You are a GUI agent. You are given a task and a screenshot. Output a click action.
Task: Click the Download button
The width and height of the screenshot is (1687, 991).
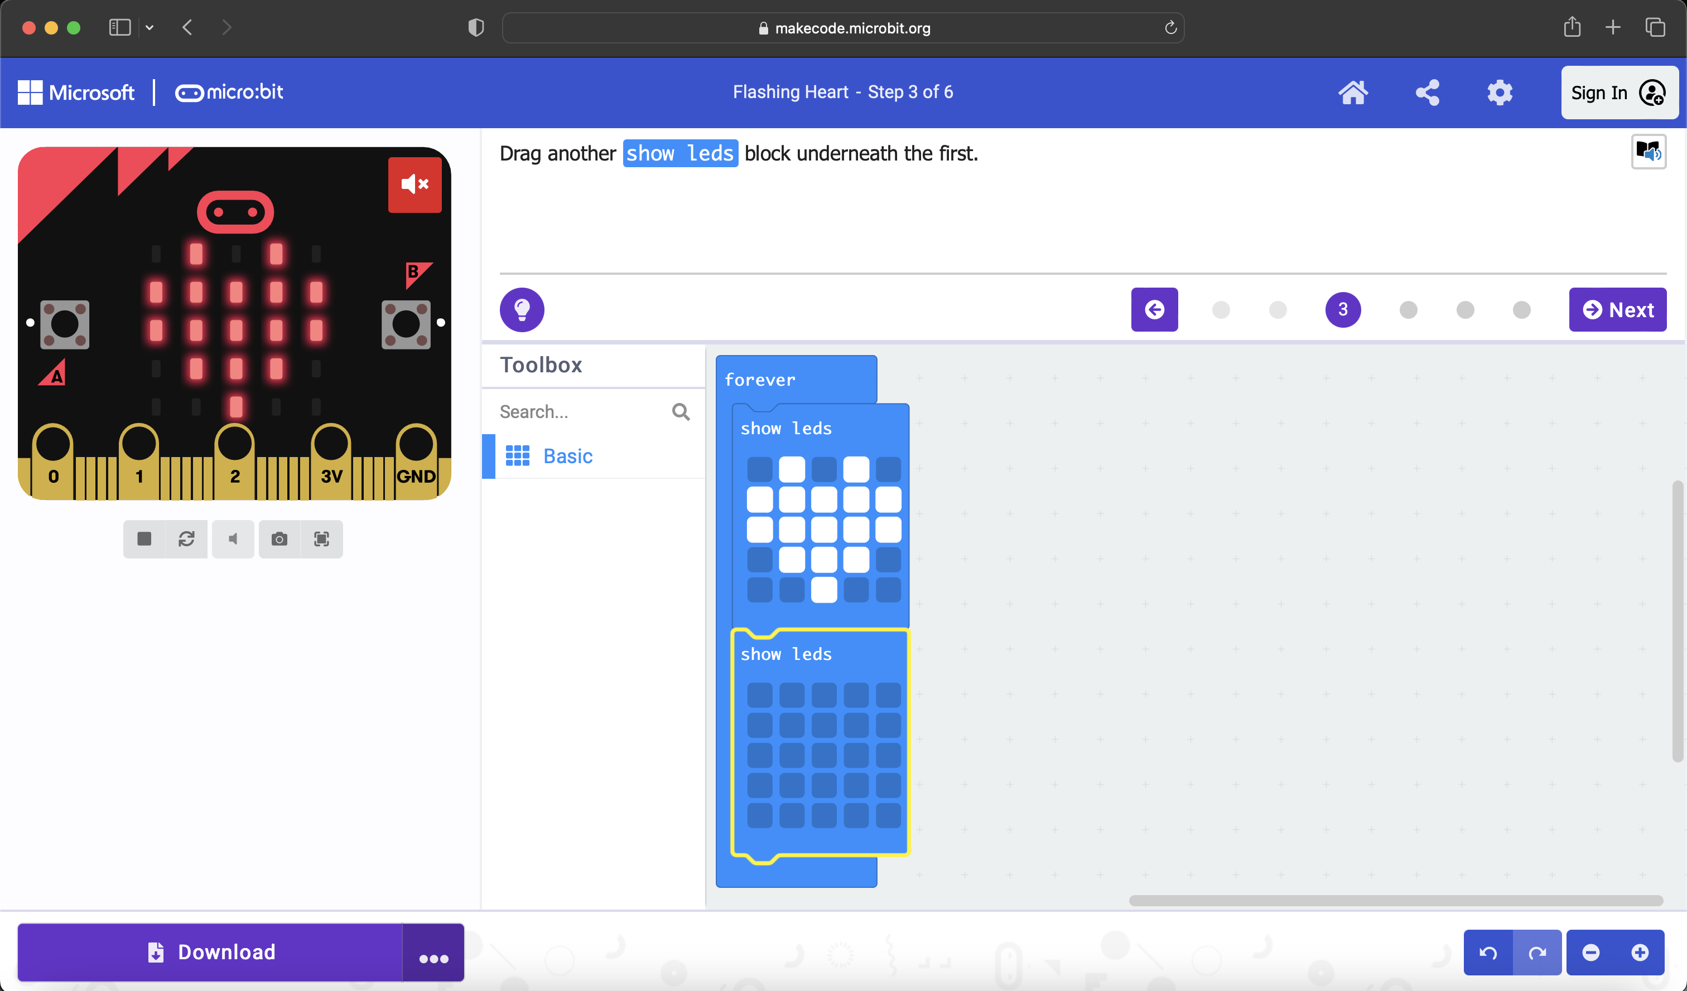pos(210,951)
